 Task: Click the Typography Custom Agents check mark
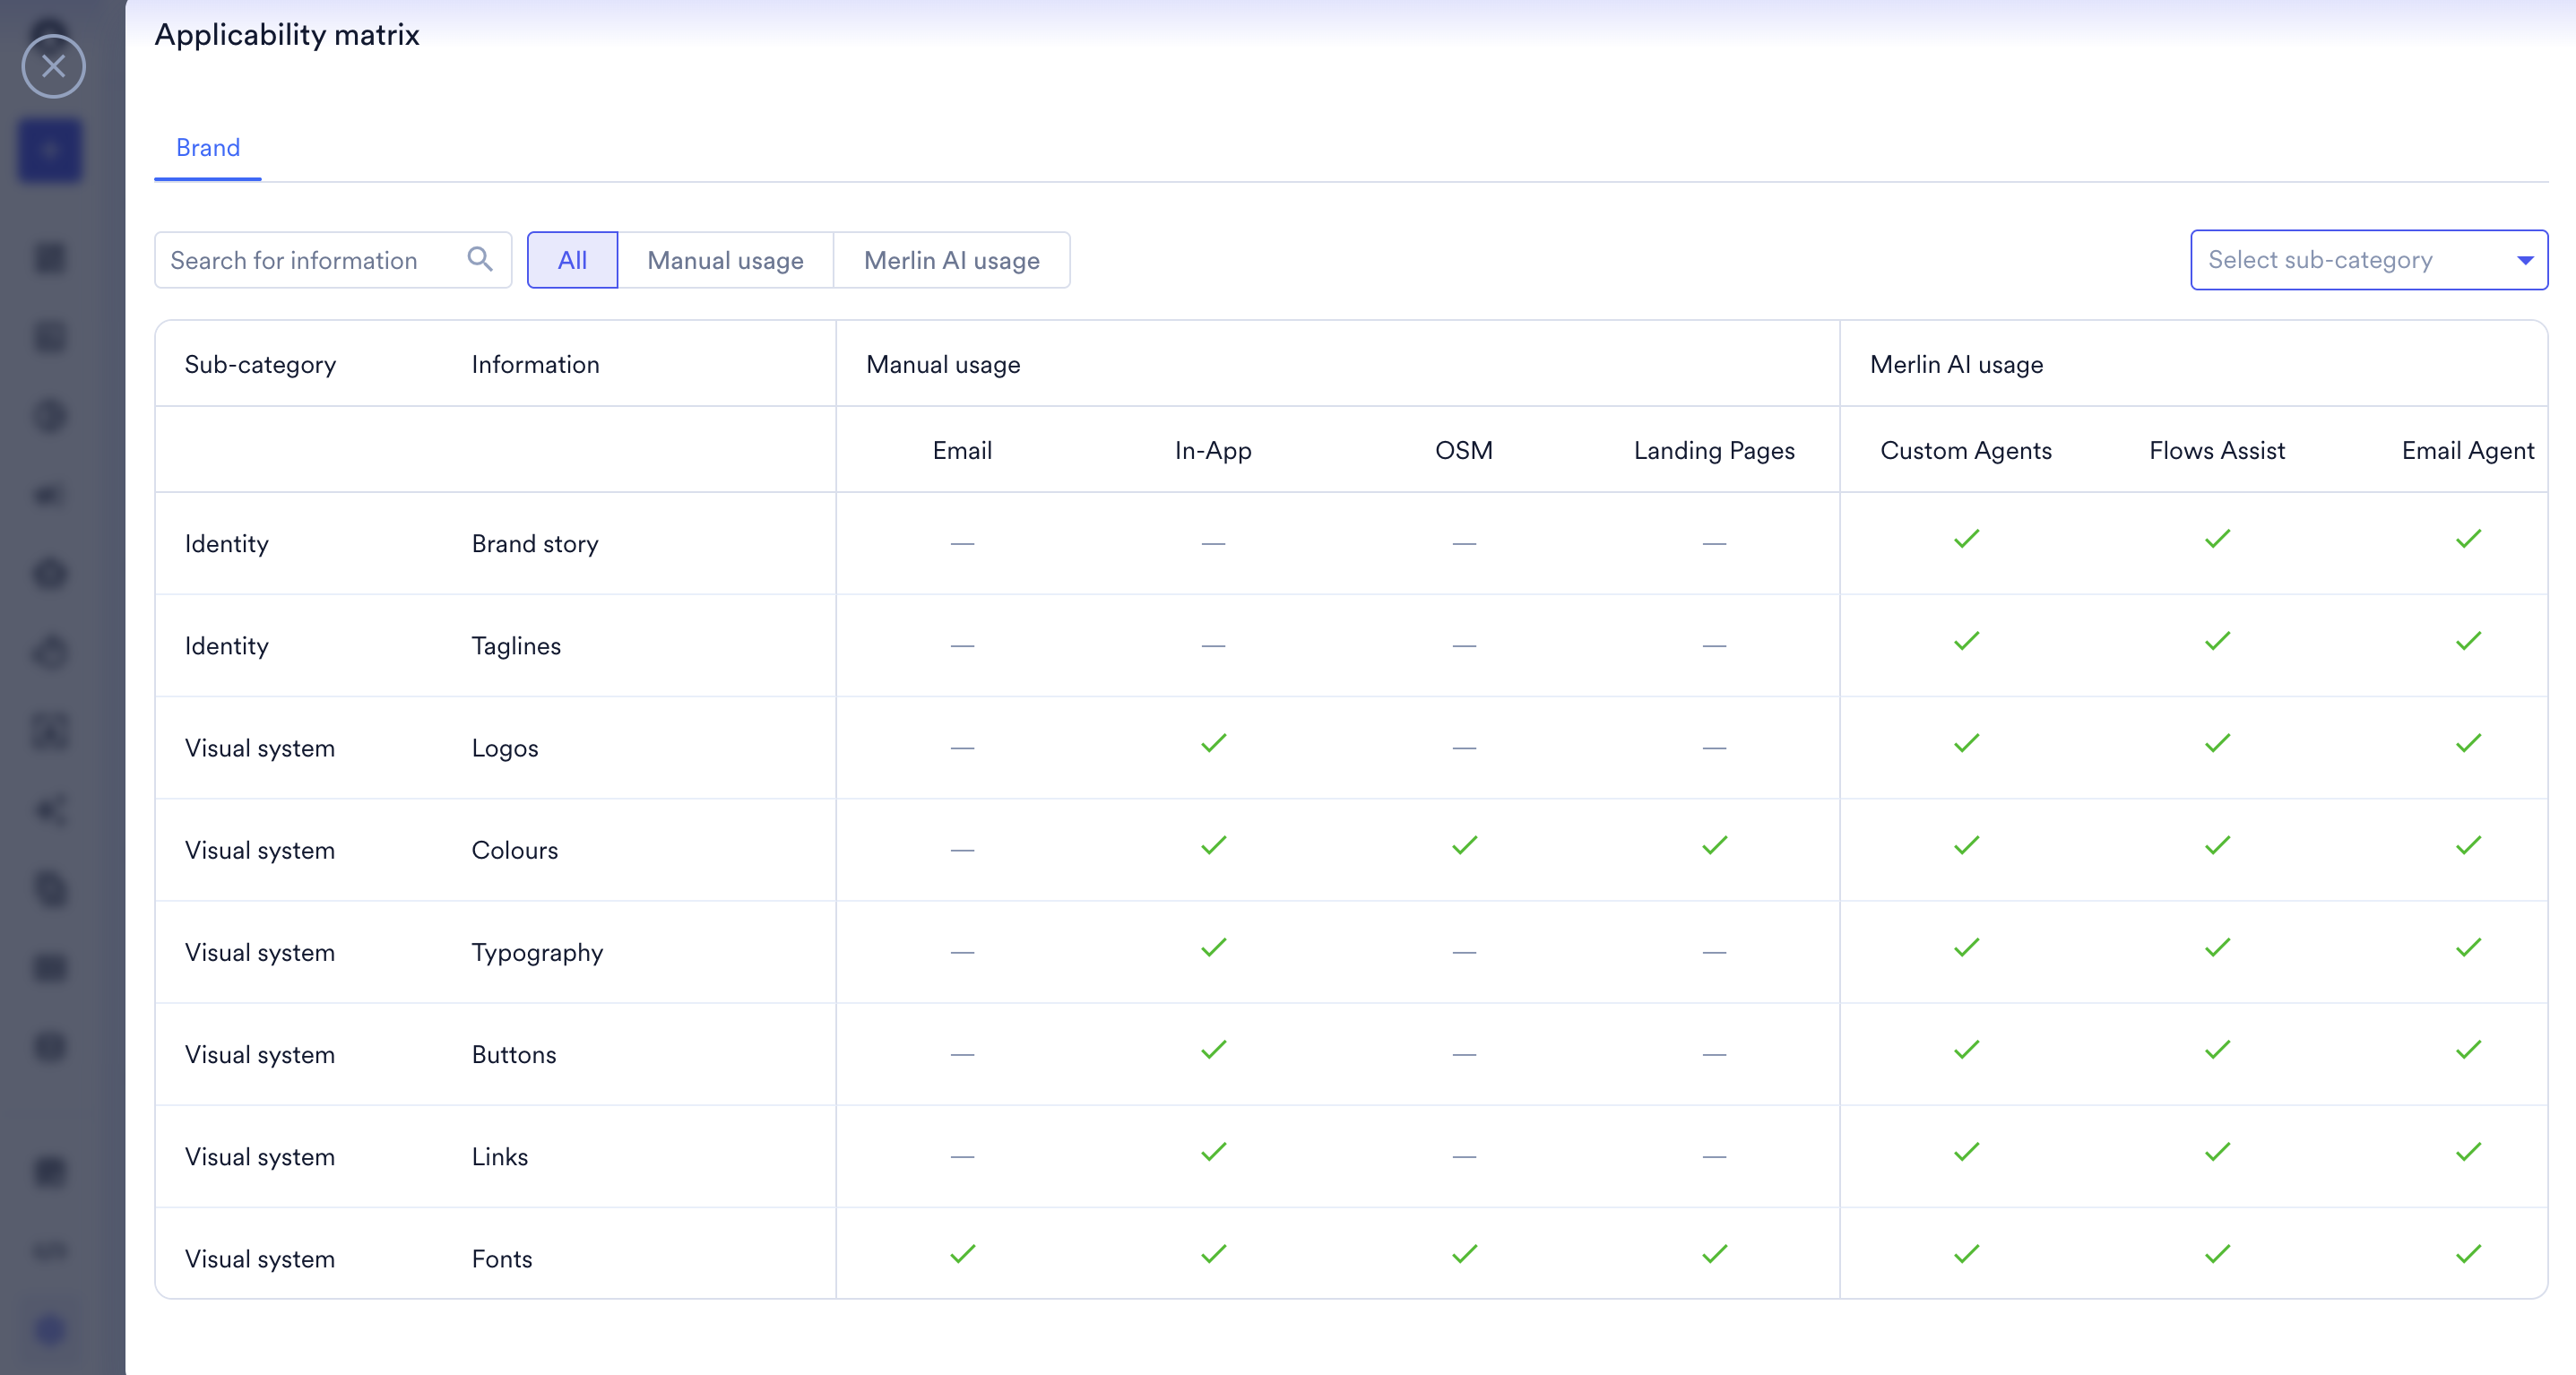(1967, 947)
